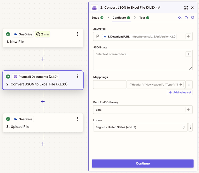Open three-dot menu on New File step
The height and width of the screenshot is (173, 199).
point(78,34)
